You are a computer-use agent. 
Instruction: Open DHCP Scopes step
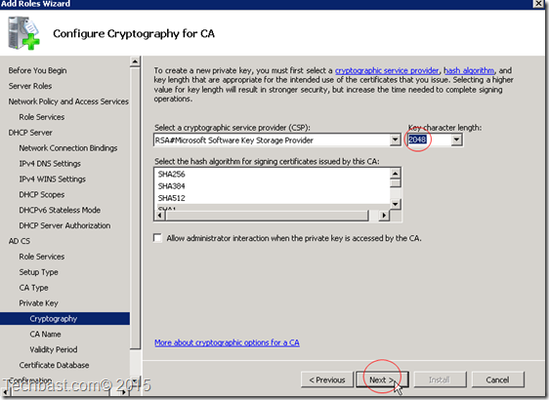(x=42, y=194)
